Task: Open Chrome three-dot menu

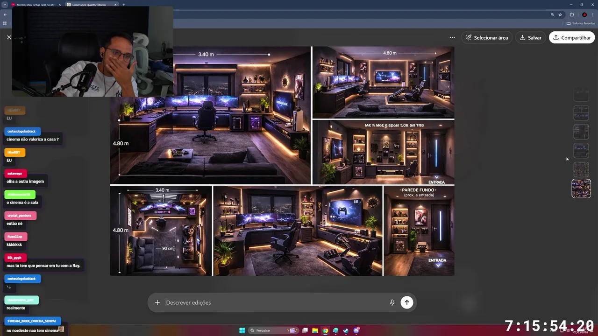Action: pos(593,14)
